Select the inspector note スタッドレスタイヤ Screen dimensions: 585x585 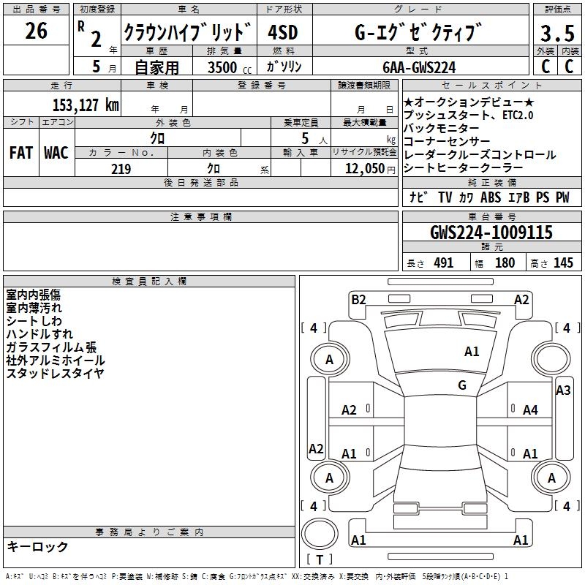pos(55,373)
